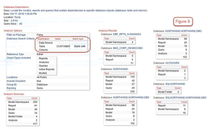Click the '5' Report count for MKS_CORP_DM
This screenshot has height=129, width=208.
(x=132, y=60)
